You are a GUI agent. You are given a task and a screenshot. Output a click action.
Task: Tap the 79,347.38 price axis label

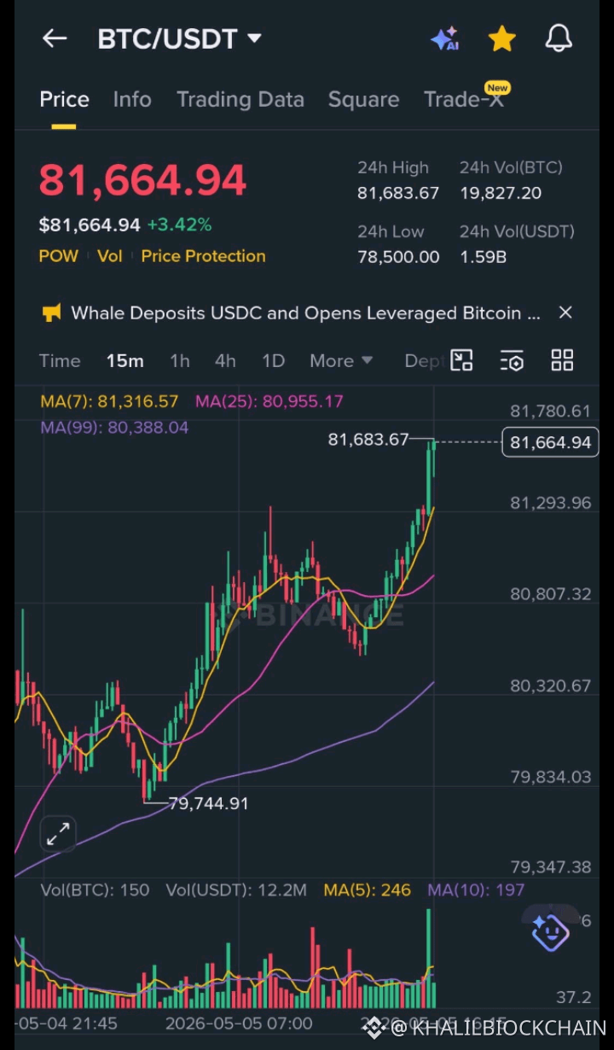550,867
